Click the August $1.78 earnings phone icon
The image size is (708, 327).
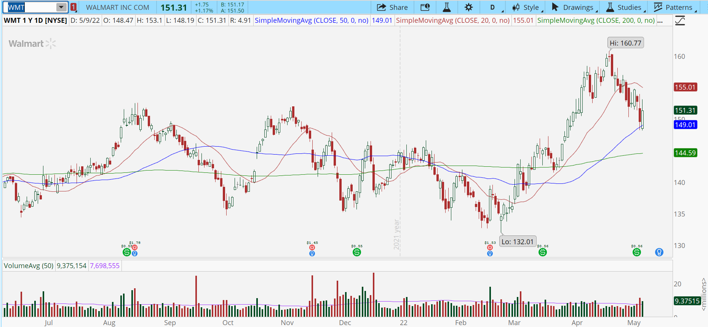[134, 248]
